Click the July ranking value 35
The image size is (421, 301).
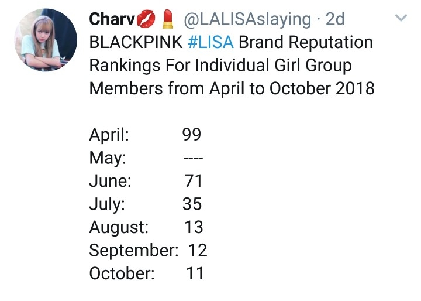pyautogui.click(x=192, y=204)
